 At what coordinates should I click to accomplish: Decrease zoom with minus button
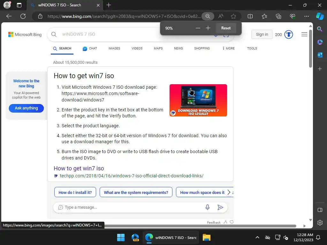(x=198, y=28)
